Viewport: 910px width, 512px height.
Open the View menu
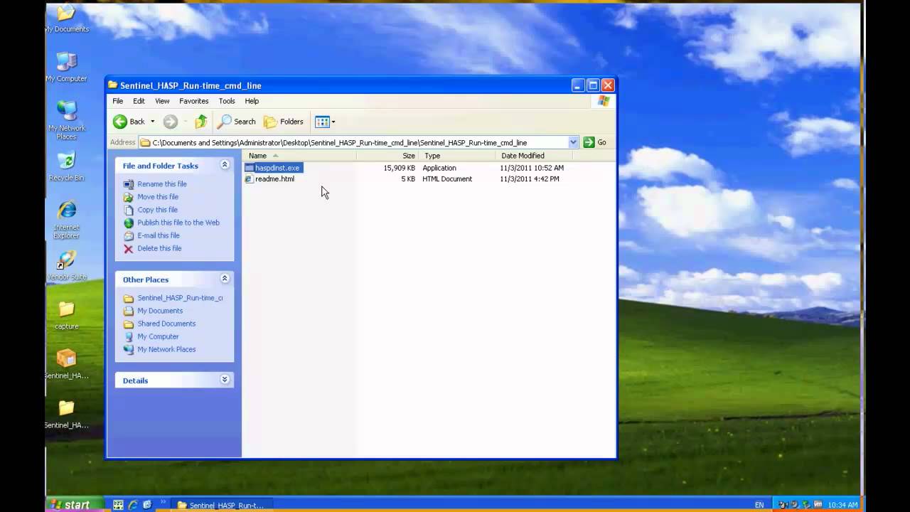(x=162, y=101)
